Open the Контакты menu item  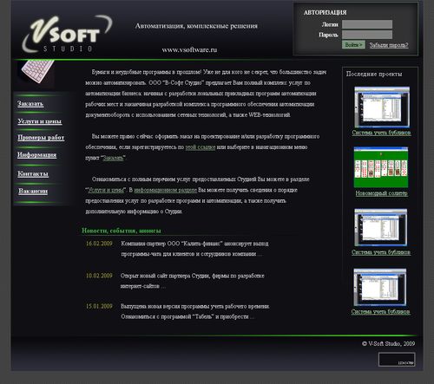point(33,173)
